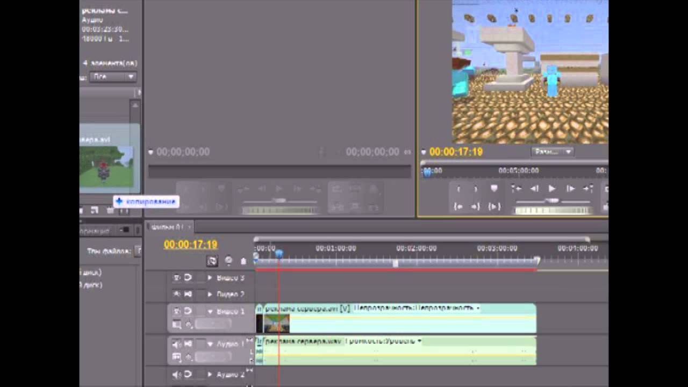Open the Program monitor zoom level dropdown

[553, 152]
